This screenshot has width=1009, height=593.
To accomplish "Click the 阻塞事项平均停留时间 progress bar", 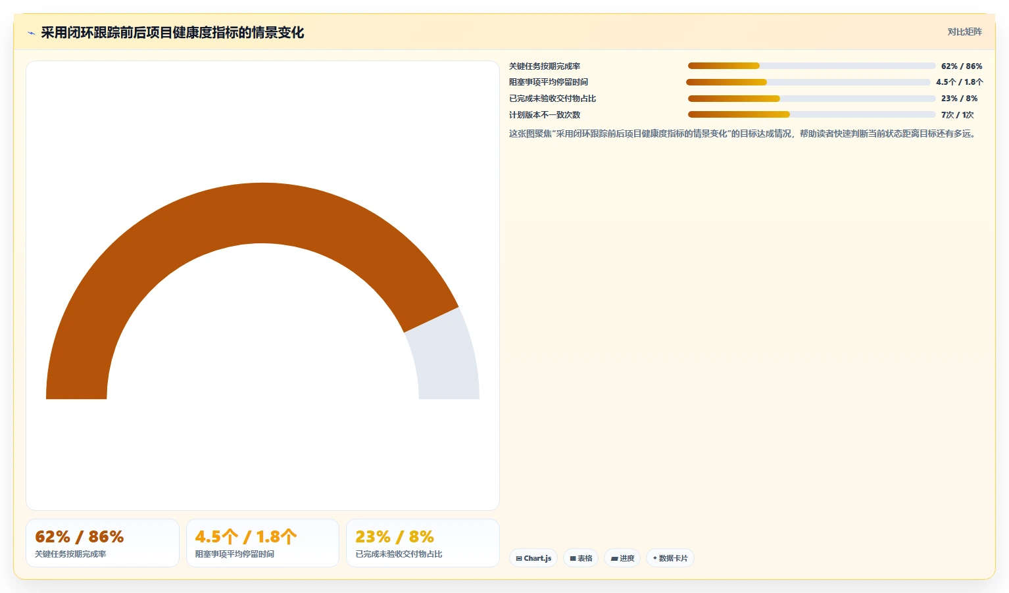I will (x=808, y=82).
